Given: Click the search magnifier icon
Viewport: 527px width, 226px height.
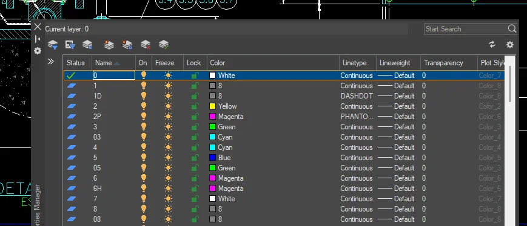Looking at the screenshot, I should click(x=512, y=29).
